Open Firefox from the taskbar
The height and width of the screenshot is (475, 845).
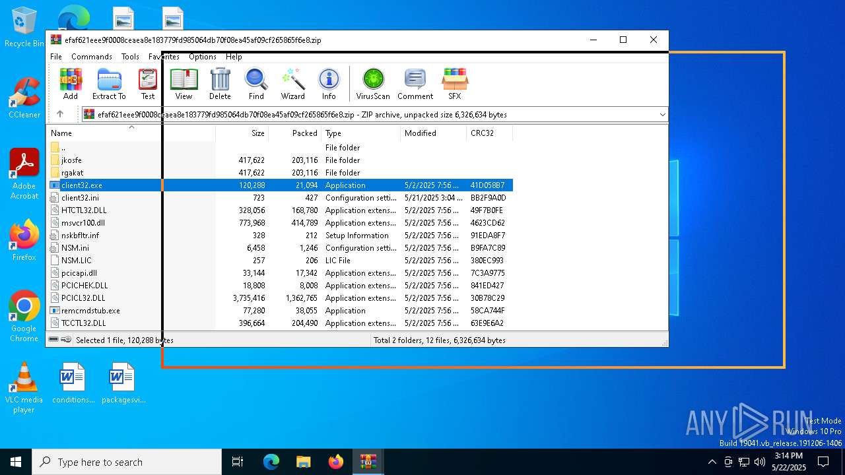(x=335, y=462)
